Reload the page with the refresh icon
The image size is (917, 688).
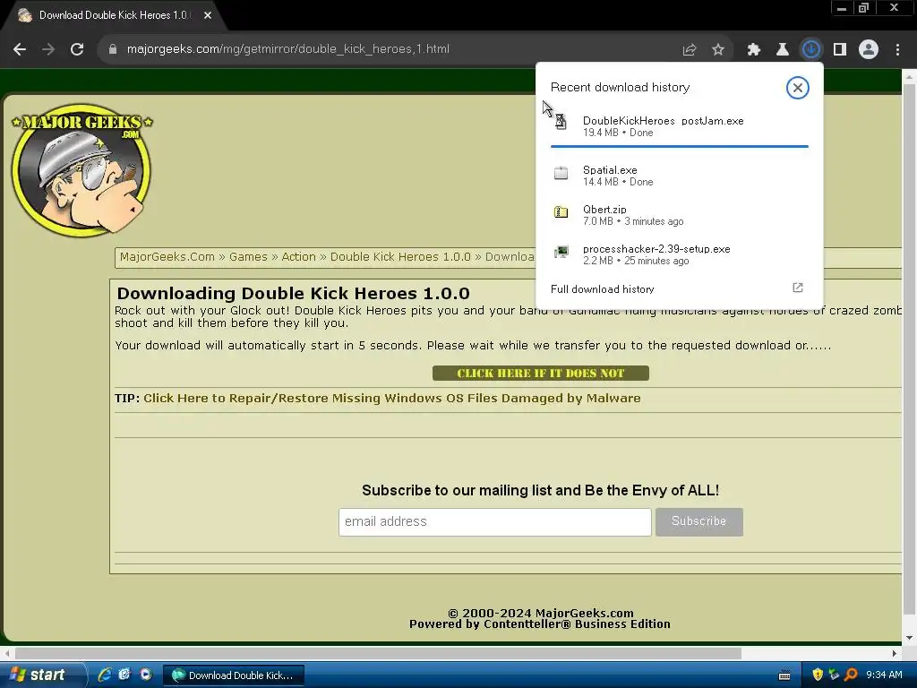(x=77, y=49)
